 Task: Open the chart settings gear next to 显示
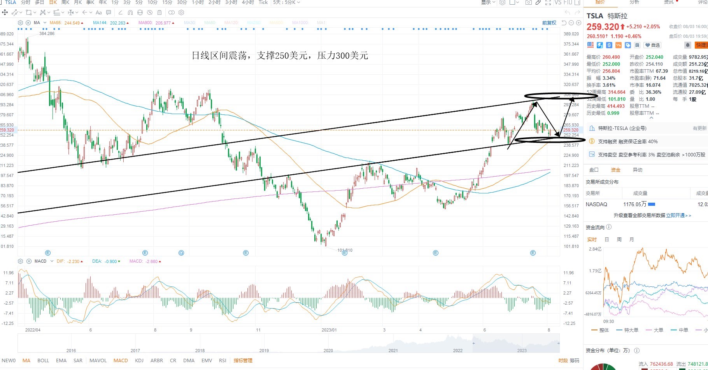pyautogui.click(x=503, y=2)
